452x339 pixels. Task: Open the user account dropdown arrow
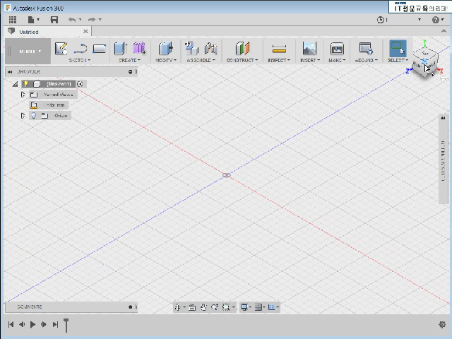420,20
